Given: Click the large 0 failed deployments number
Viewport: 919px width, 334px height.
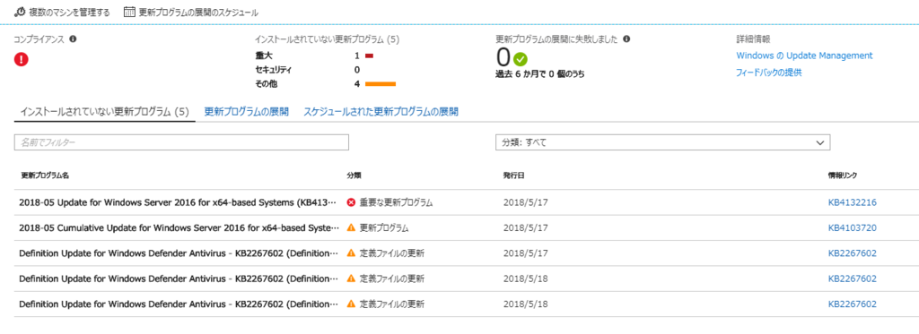Looking at the screenshot, I should pos(503,57).
